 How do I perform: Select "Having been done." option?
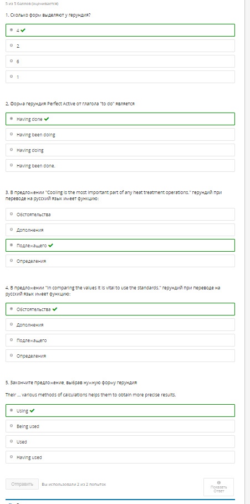pos(120,166)
